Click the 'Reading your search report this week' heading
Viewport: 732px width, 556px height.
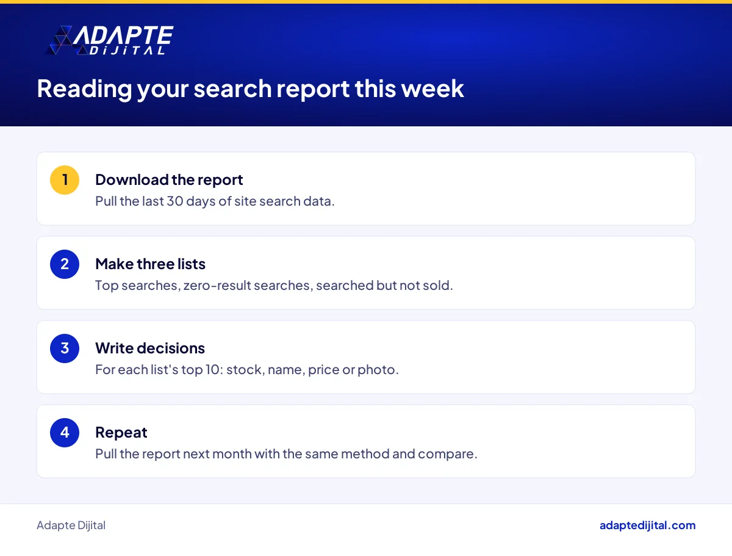click(250, 88)
